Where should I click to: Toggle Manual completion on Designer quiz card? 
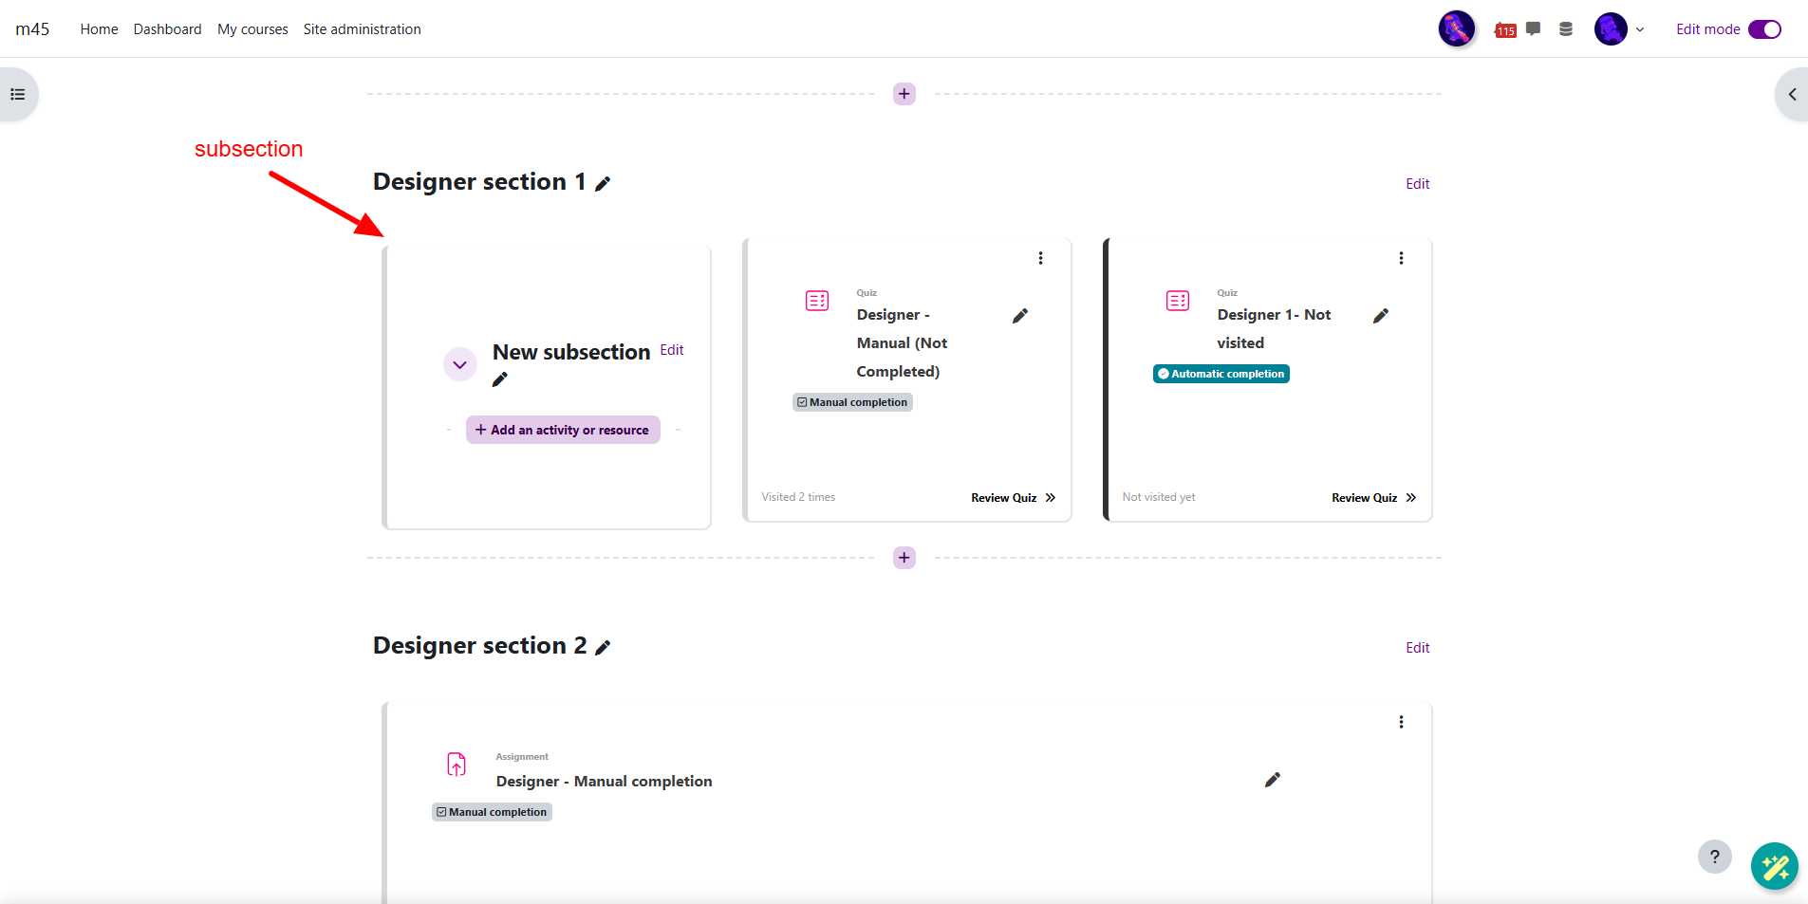pos(852,402)
